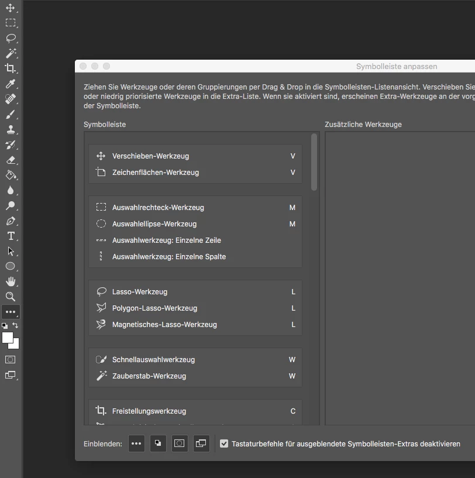Screen dimensions: 475x478
Task: Select the Eyedropper tool
Action: coord(11,84)
